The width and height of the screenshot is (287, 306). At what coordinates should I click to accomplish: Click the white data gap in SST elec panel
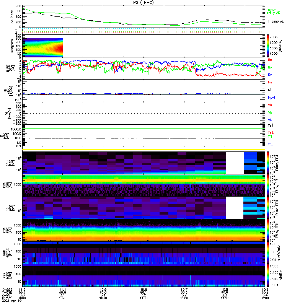235,208
